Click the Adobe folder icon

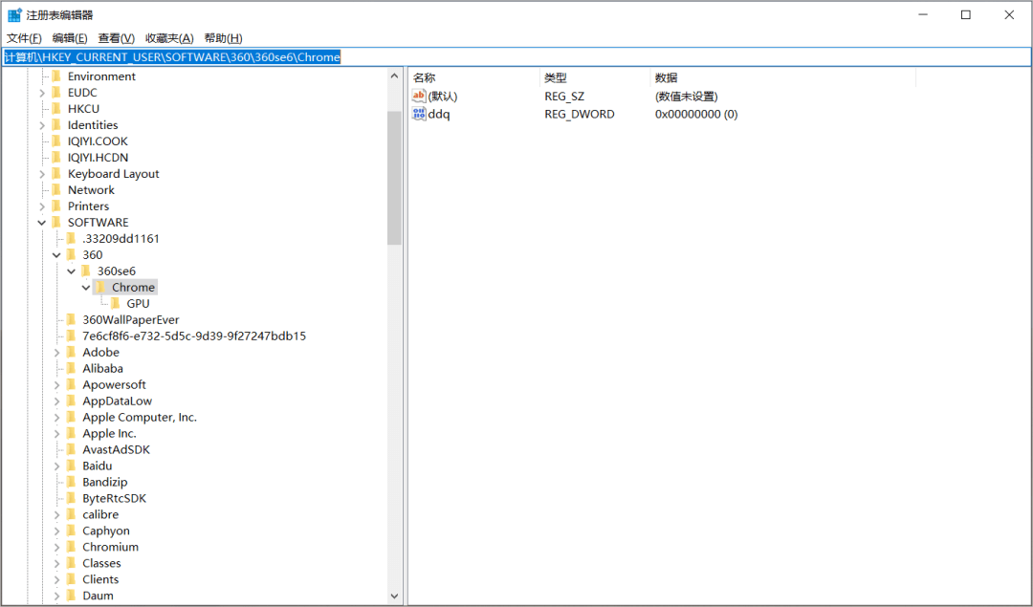pos(71,352)
